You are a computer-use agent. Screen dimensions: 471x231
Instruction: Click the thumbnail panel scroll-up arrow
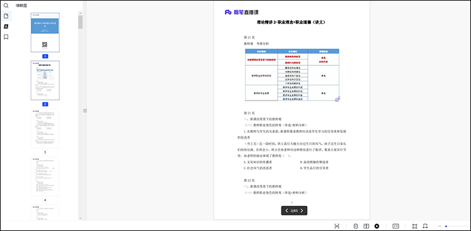[80, 13]
